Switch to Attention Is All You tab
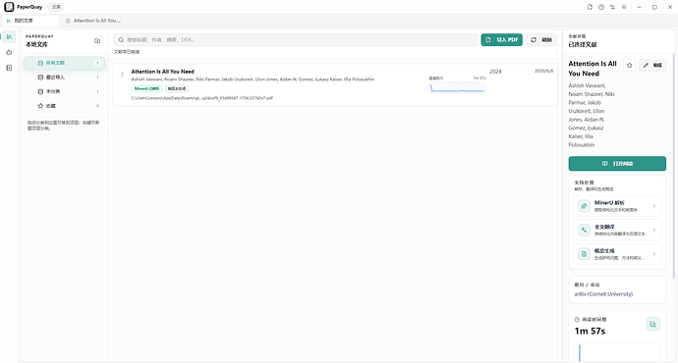Viewport: 678px width, 363px height. tap(93, 21)
